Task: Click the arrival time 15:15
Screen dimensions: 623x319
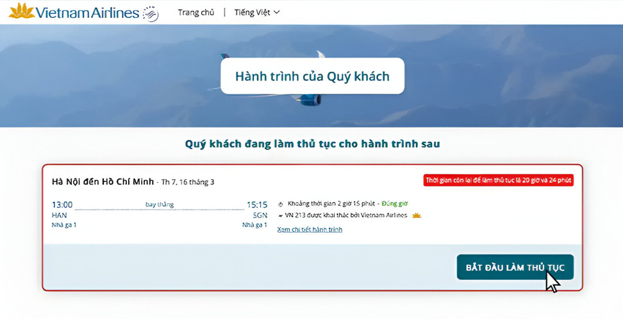Action: (x=256, y=205)
